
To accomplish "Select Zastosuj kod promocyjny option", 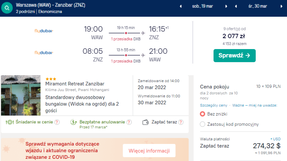I will [203, 124].
